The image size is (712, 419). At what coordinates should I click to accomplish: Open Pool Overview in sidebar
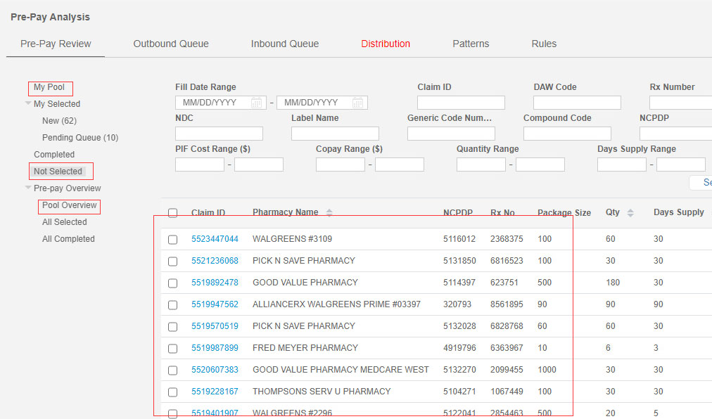tap(70, 205)
